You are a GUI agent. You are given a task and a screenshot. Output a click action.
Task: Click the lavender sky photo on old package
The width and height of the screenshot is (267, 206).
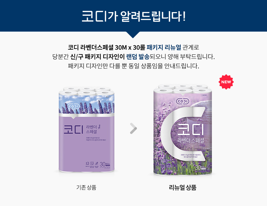coord(87,104)
